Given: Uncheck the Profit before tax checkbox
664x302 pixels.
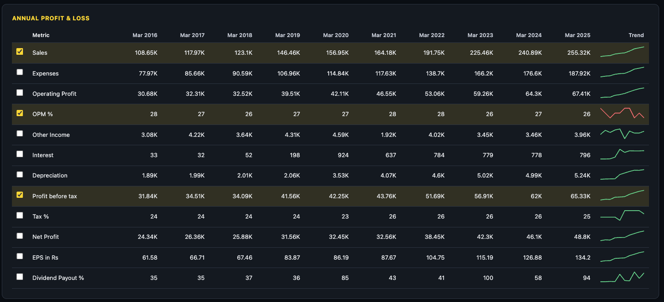Looking at the screenshot, I should [19, 195].
